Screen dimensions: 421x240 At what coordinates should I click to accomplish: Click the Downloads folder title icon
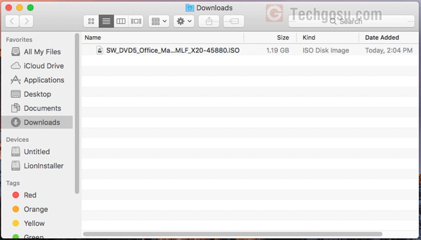pyautogui.click(x=190, y=8)
